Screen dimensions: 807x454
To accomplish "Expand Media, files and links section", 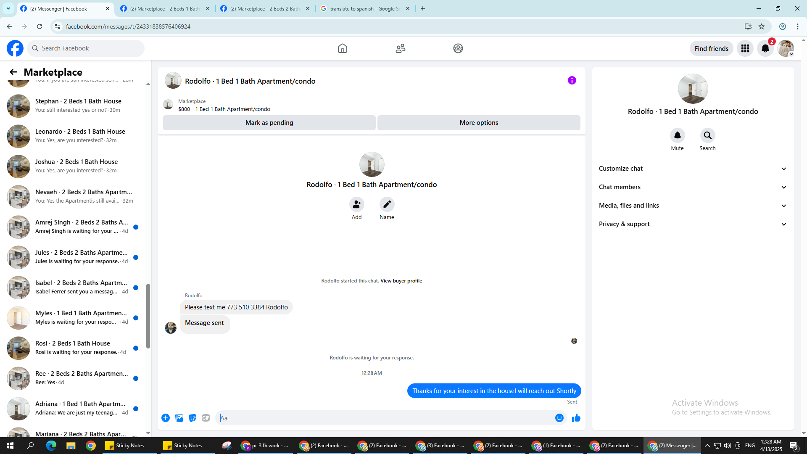I will pyautogui.click(x=693, y=206).
